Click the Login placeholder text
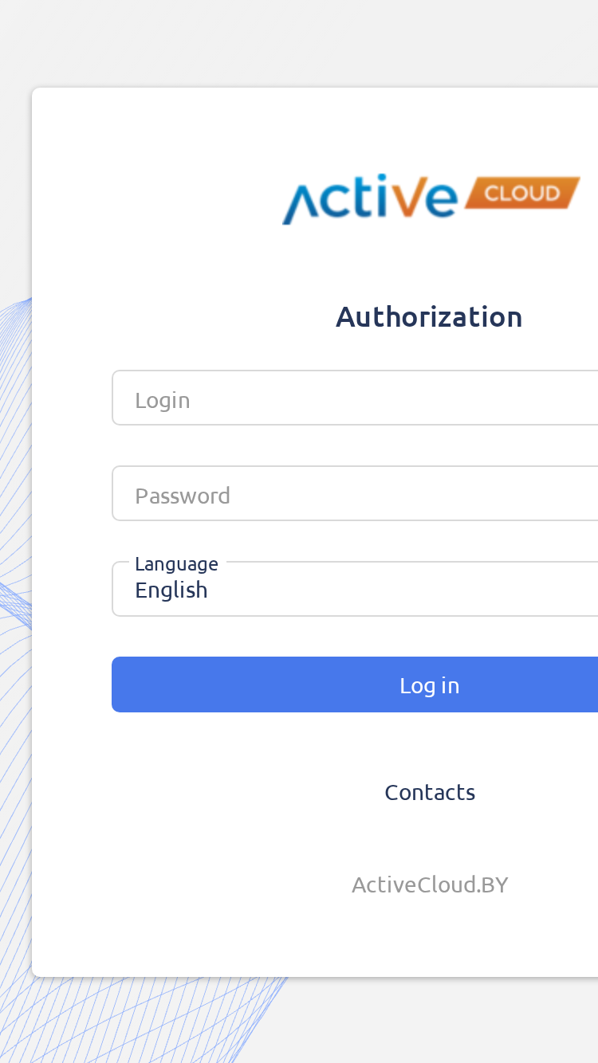This screenshot has width=598, height=1063. point(163,400)
